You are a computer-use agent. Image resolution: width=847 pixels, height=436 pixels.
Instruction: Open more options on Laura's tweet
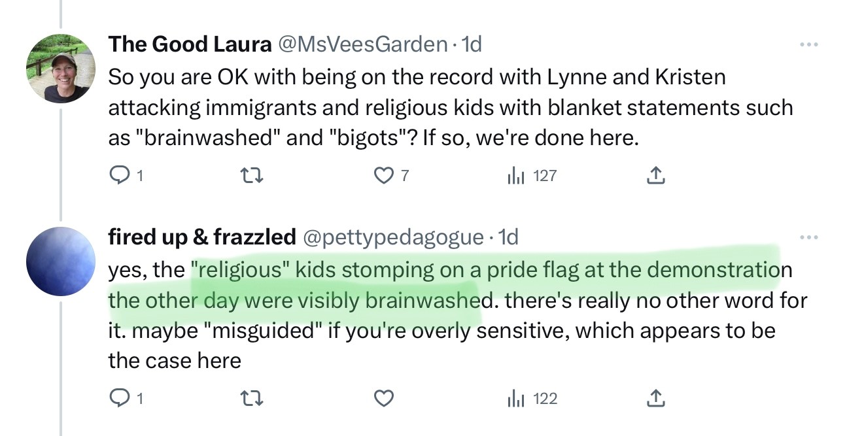809,46
